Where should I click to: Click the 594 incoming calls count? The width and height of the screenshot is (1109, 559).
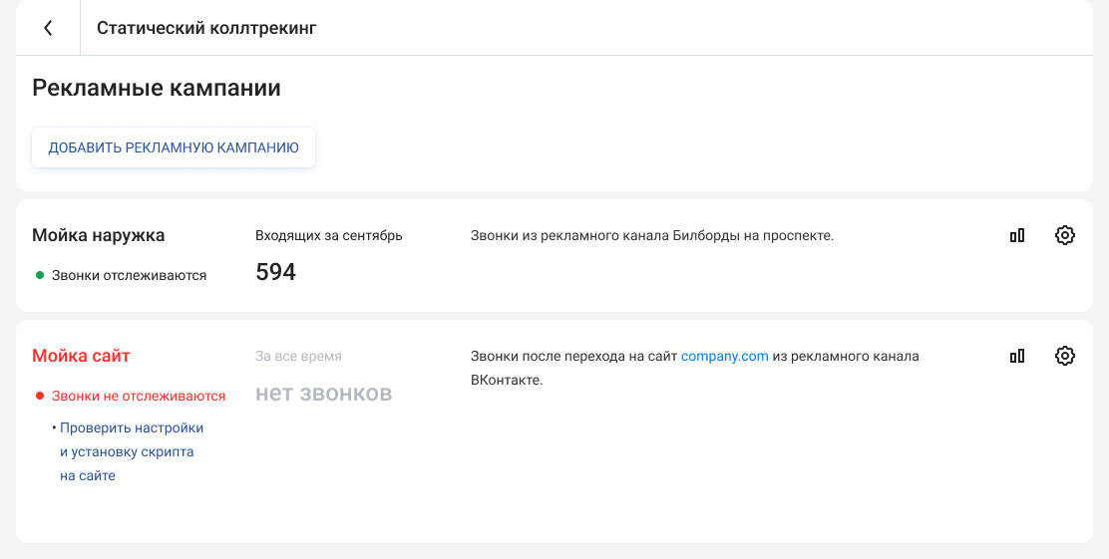[x=275, y=272]
